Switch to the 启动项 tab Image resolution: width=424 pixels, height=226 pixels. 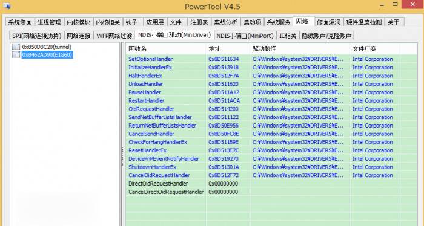253,22
